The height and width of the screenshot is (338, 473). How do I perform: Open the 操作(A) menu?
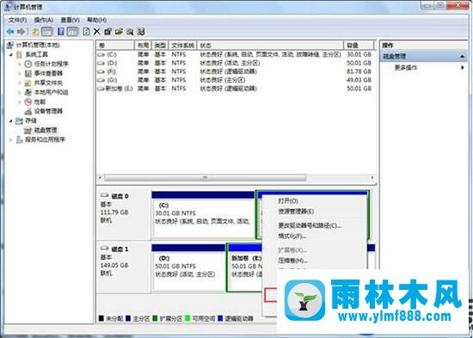pos(44,20)
